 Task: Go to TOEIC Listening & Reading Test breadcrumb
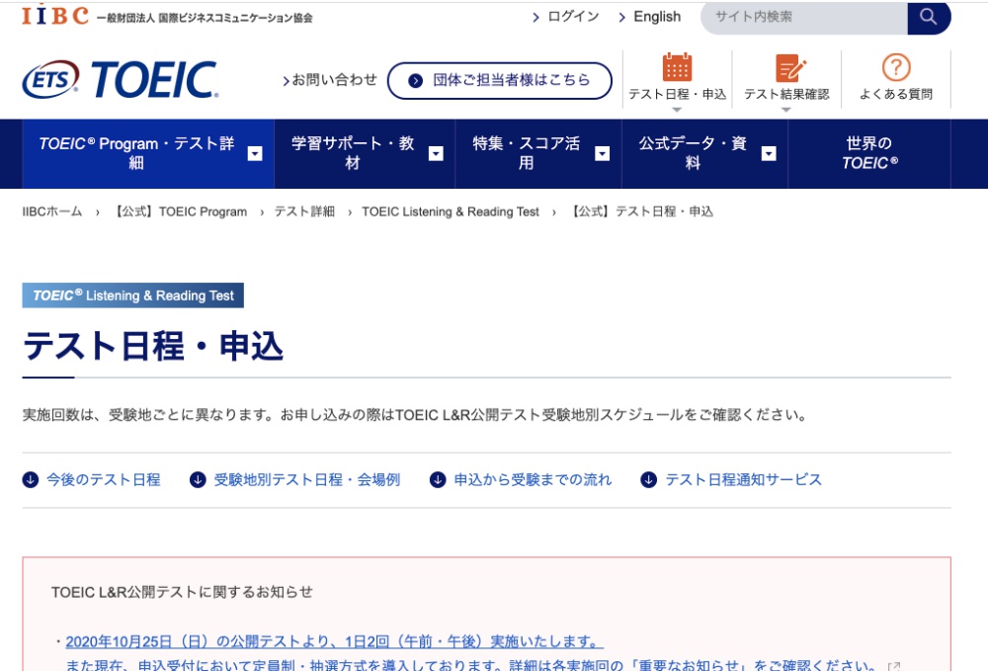coord(451,211)
